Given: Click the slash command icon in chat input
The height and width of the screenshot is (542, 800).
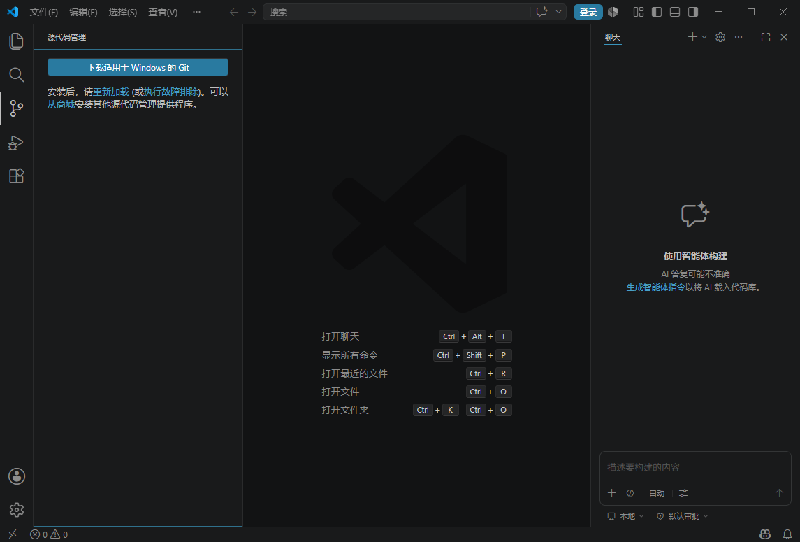Looking at the screenshot, I should 630,493.
